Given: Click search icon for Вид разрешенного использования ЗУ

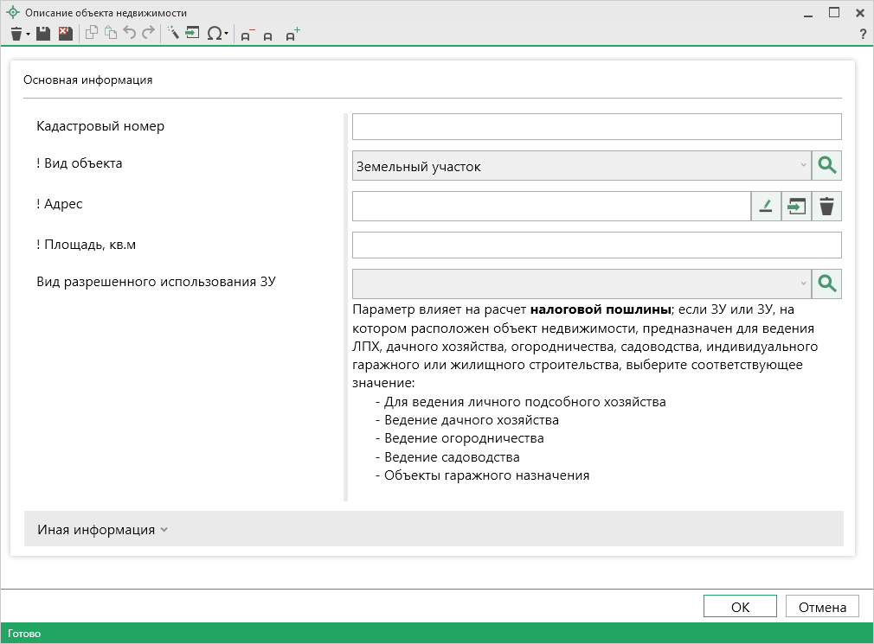Looking at the screenshot, I should point(826,284).
